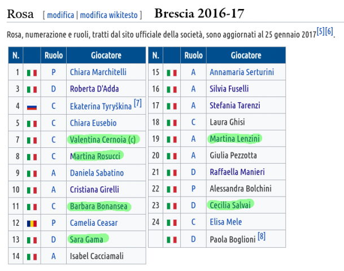Click the Romanian flag next to Camelia Ceasar

point(32,224)
